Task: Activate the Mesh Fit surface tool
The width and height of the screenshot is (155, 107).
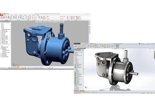Action: click(x=26, y=17)
